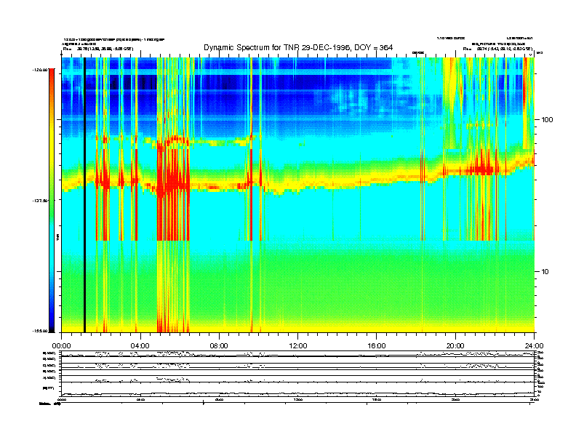Click the vertical black data-gap line in spectrum

84,195
